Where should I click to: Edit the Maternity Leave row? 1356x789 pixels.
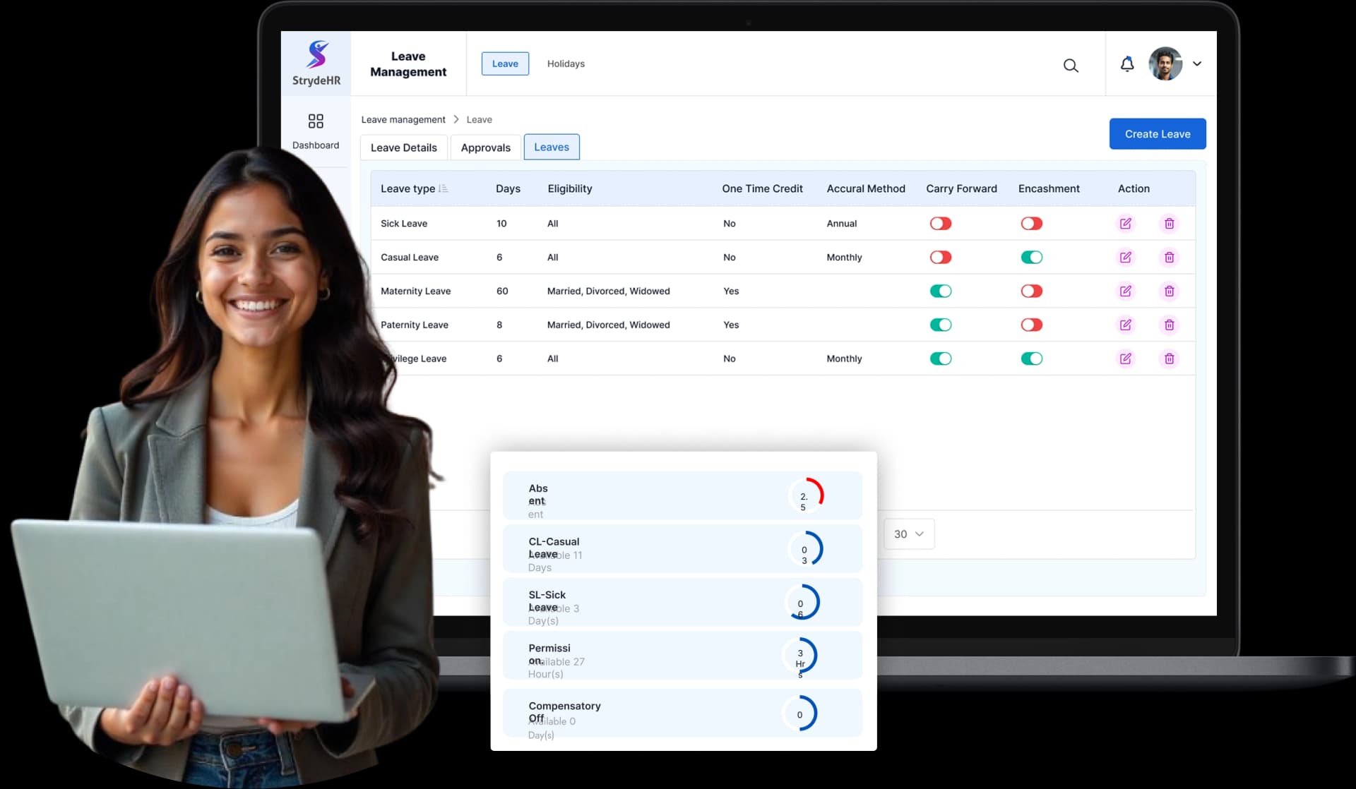(1126, 291)
